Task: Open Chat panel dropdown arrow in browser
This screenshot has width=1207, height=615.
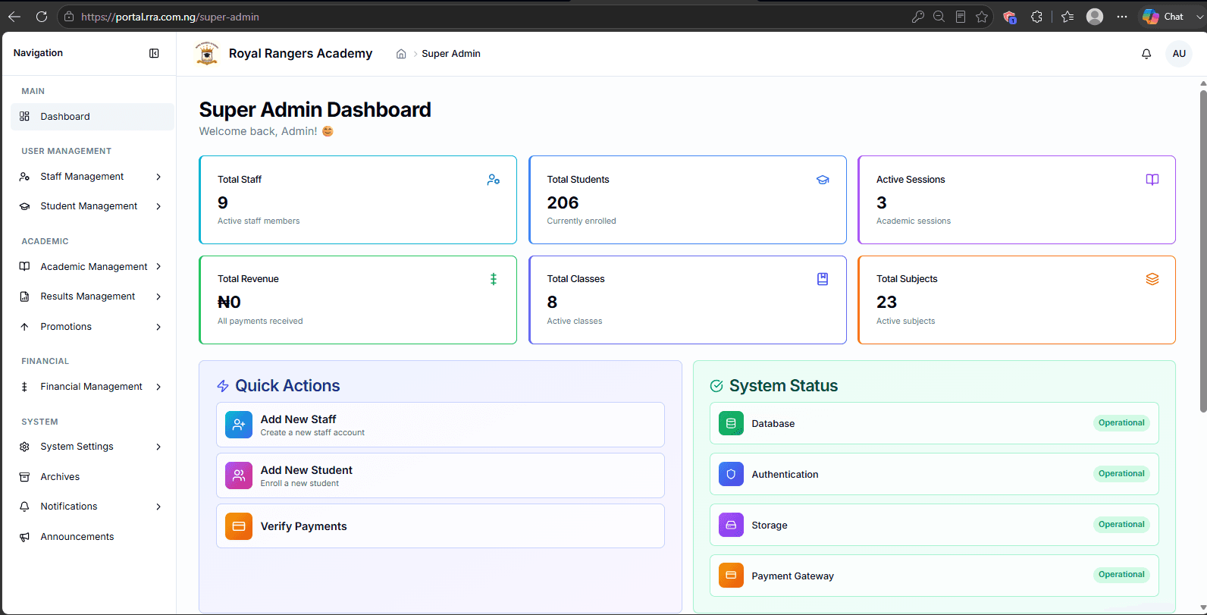Action: point(1199,17)
